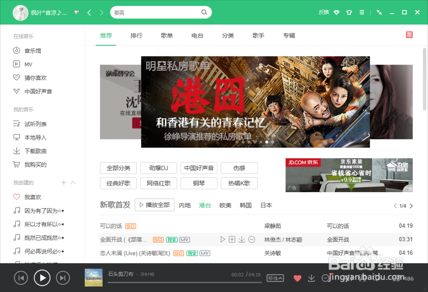Play the current track

tap(42, 278)
